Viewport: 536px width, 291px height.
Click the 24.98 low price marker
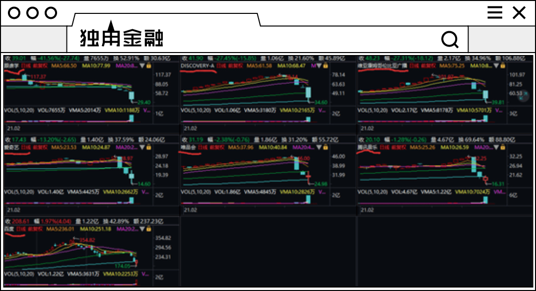pyautogui.click(x=321, y=184)
